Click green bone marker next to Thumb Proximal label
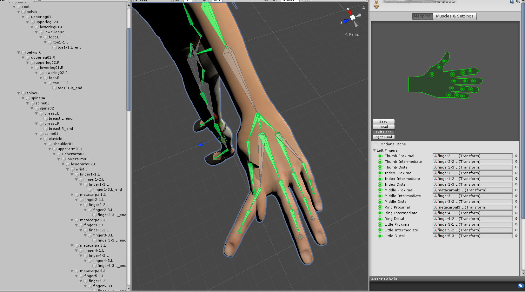525x292 pixels. tap(380, 156)
